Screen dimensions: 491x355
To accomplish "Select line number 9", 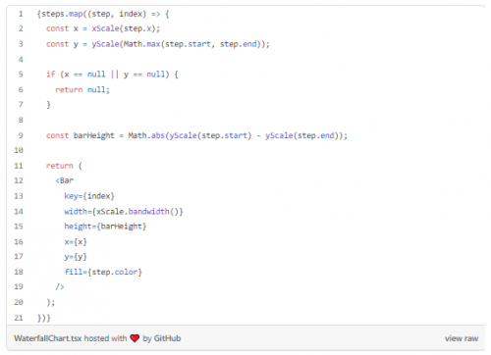I will [x=21, y=135].
